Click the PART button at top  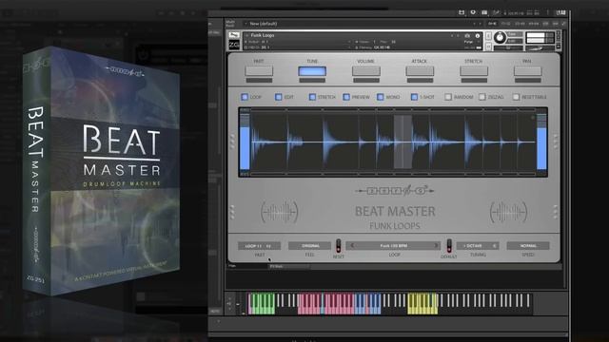tap(259, 71)
